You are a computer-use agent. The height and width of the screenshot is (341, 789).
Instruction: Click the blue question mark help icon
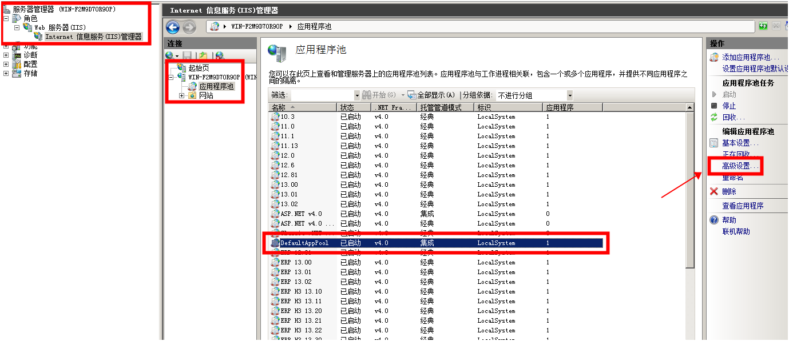pos(713,220)
